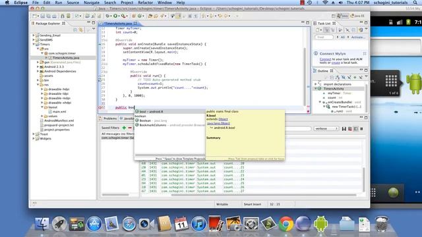The width and height of the screenshot is (422, 237).
Task: Click the Android SDK Manager toolbar icon
Action: [x=63, y=16]
